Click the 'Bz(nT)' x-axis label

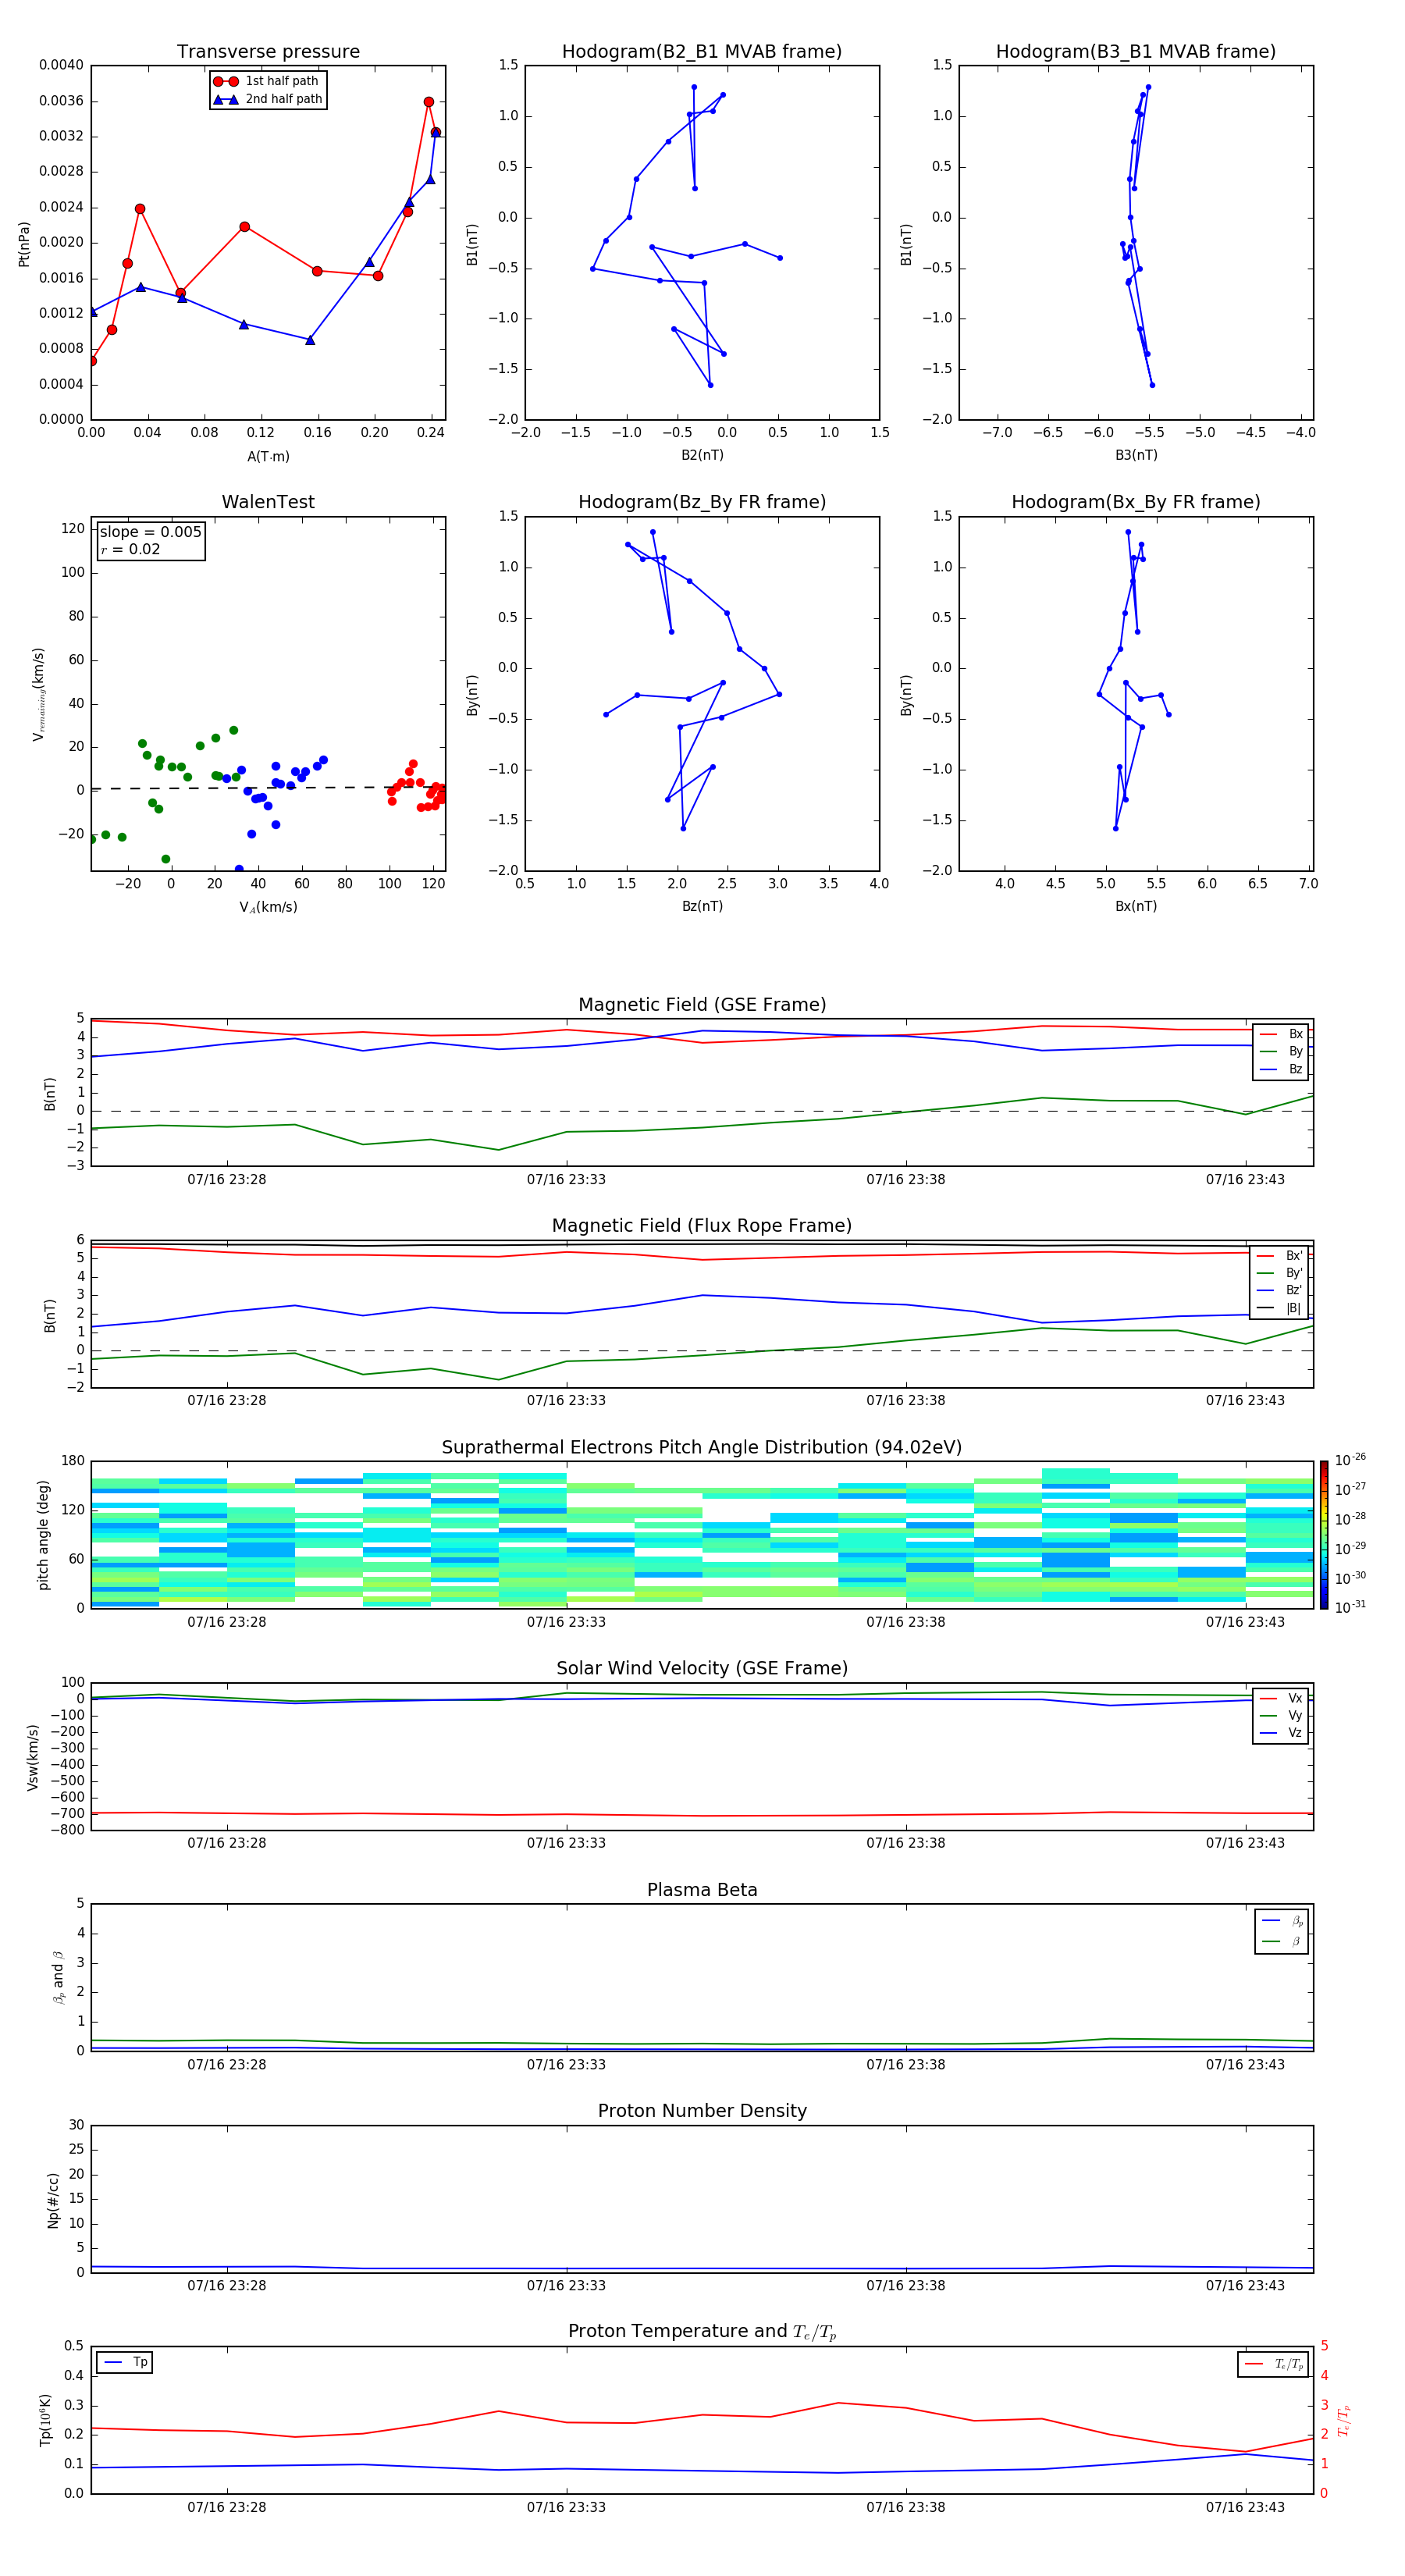pyautogui.click(x=702, y=906)
